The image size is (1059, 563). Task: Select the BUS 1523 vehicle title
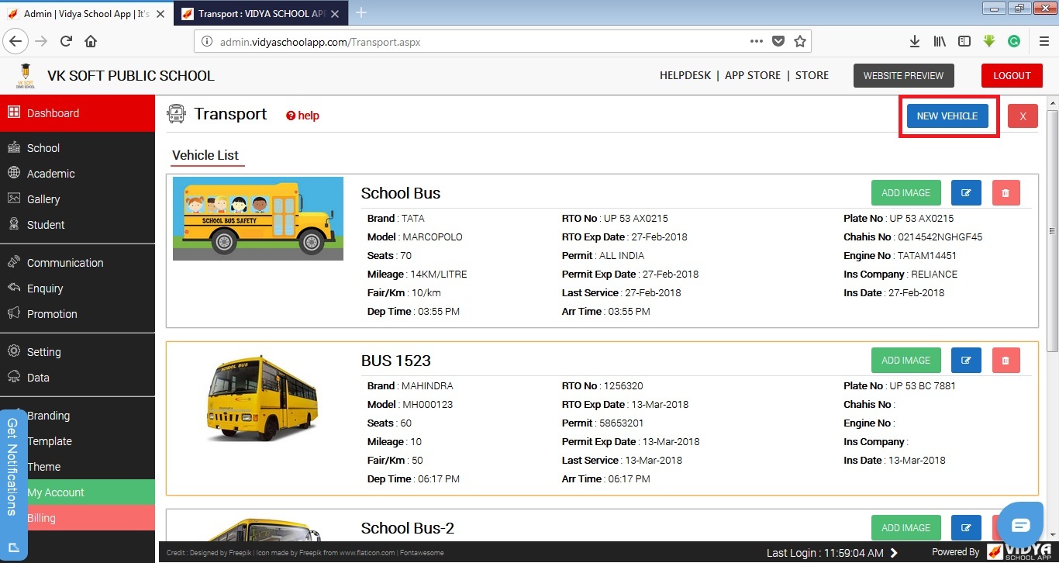click(x=396, y=361)
